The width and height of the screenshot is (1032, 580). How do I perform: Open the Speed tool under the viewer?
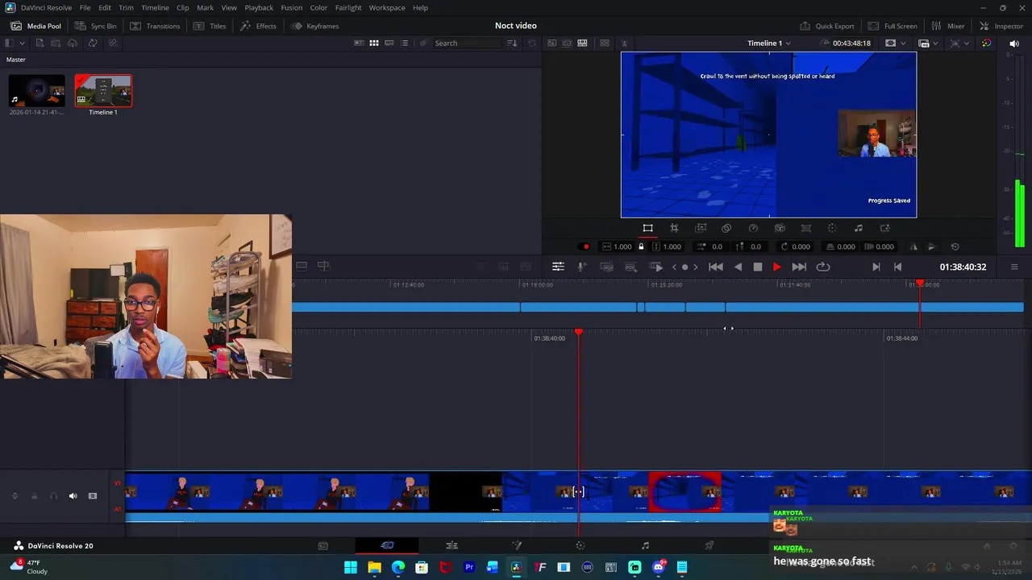(753, 228)
